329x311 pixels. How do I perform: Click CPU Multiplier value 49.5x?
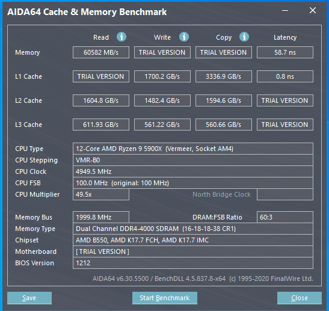pyautogui.click(x=101, y=194)
